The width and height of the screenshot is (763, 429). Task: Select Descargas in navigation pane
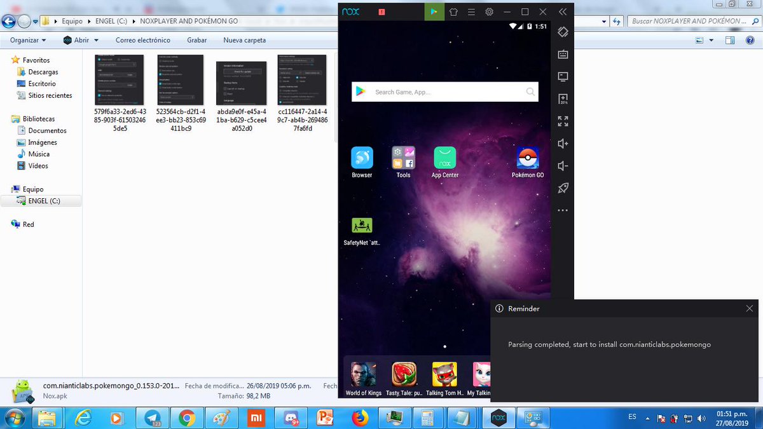43,72
